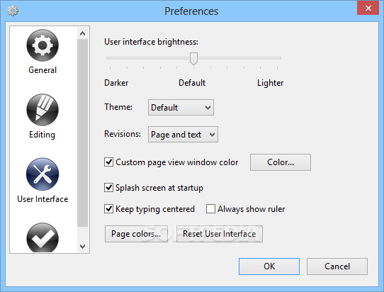Select the User Interface tools icon
384x292 pixels.
point(43,174)
